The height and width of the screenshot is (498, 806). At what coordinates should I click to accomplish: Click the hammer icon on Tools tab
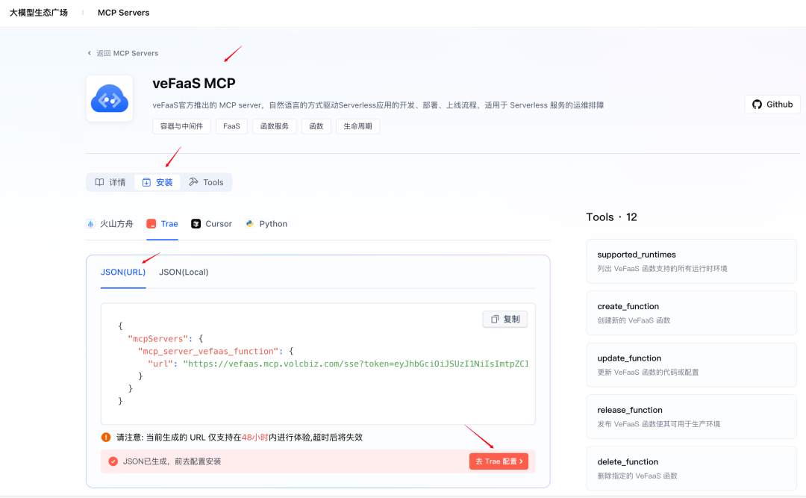coord(193,181)
